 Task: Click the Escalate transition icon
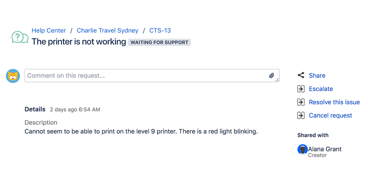point(301,89)
